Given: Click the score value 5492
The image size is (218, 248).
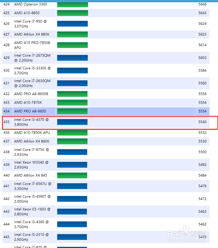Looking at the screenshot, I should 202,165.
